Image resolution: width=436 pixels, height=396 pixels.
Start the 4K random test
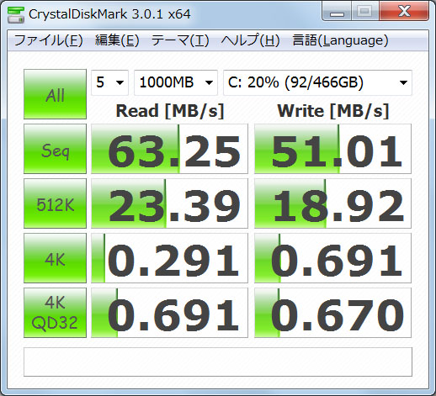[55, 258]
